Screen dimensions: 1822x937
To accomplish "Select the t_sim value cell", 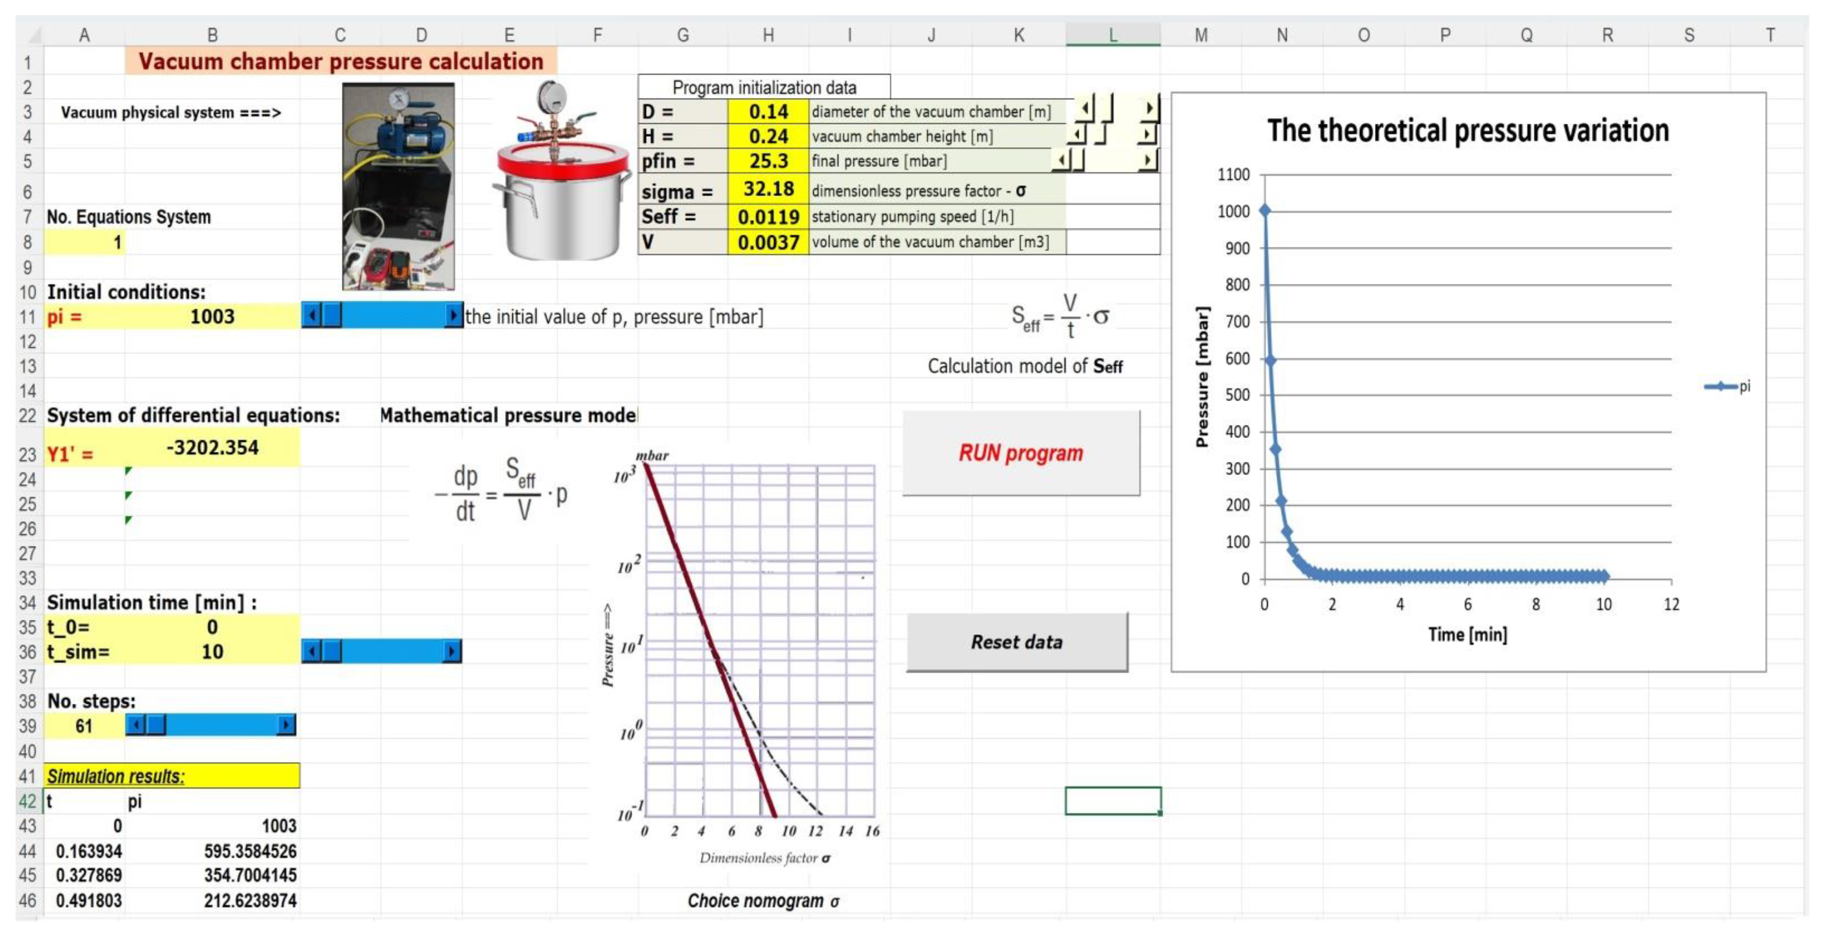I will tap(211, 651).
